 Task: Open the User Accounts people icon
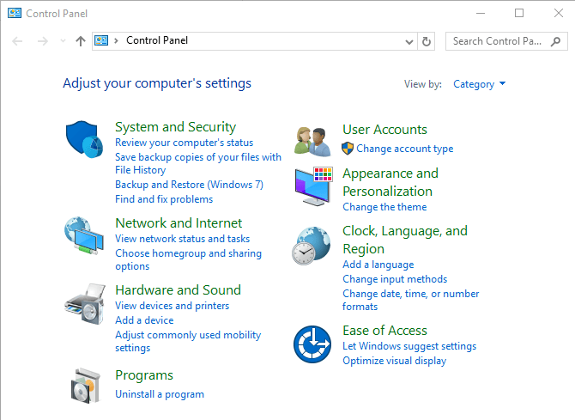tap(312, 142)
